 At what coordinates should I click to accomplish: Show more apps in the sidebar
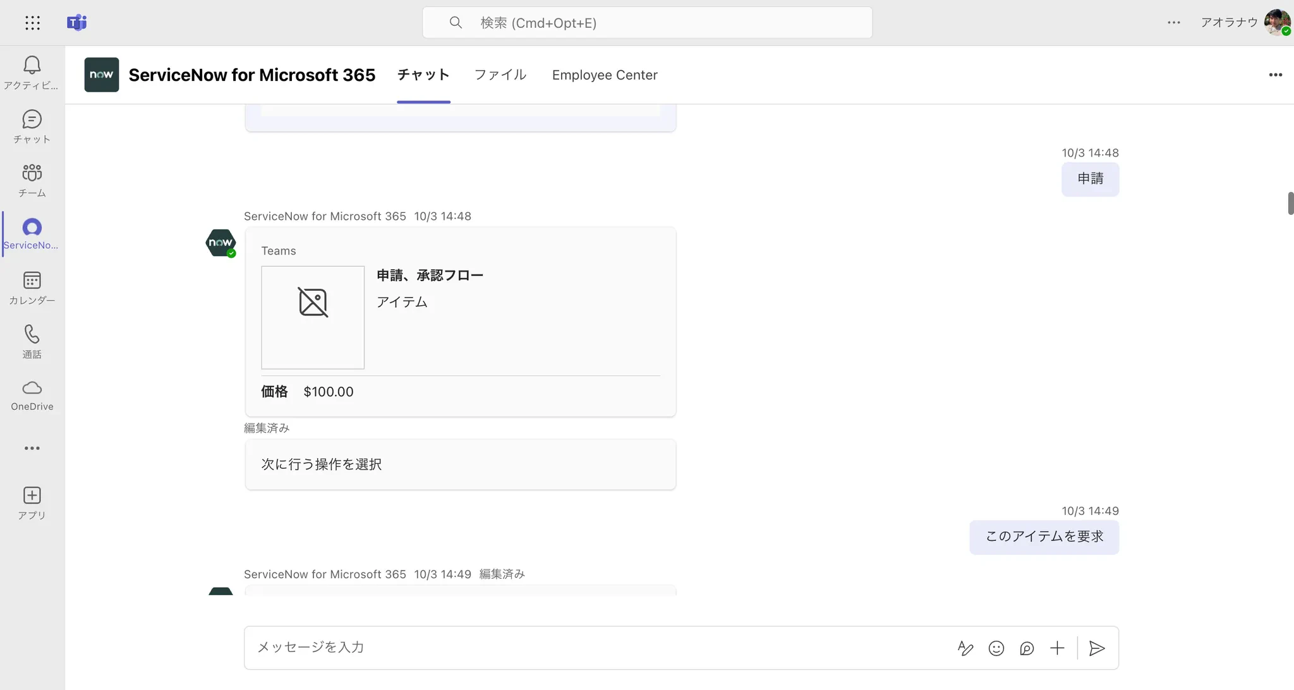(32, 448)
